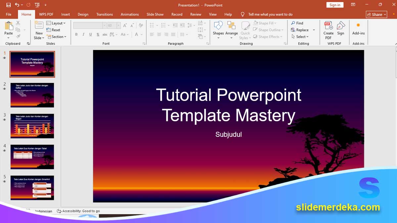The image size is (397, 223).
Task: Toggle Bold formatting
Action: click(76, 34)
